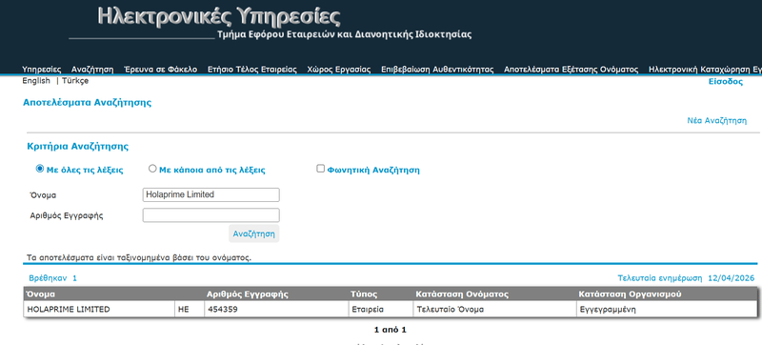The width and height of the screenshot is (762, 345).
Task: Open Χώρος Εργασίας menu
Action: click(339, 70)
